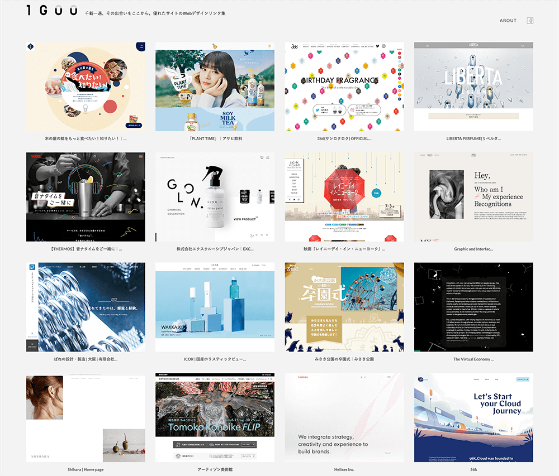Click the 'ばねの設計・製造｜大阪' caption
Image resolution: width=559 pixels, height=476 pixels.
pos(86,359)
